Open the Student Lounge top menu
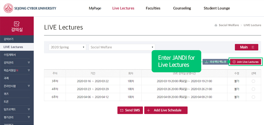The width and height of the screenshot is (264, 125). [217, 8]
